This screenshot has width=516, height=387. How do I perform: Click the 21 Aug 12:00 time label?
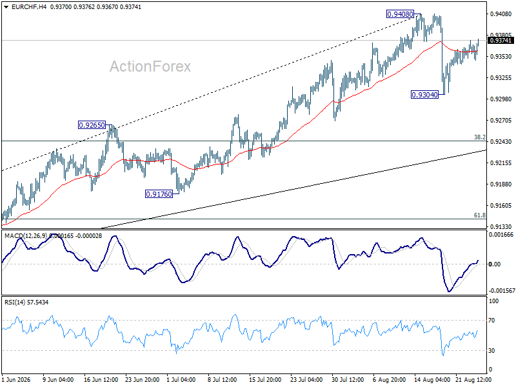coord(473,380)
